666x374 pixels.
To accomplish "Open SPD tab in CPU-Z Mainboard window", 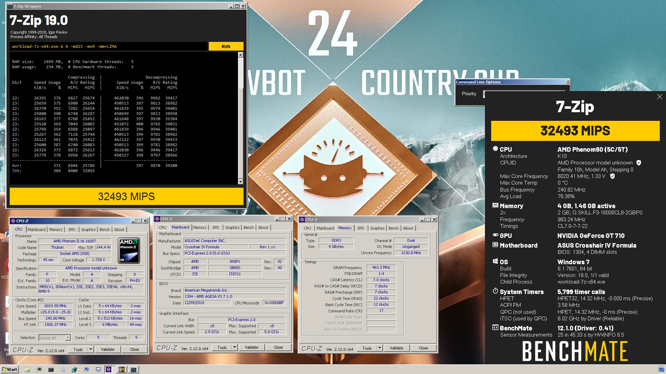I will [x=216, y=228].
